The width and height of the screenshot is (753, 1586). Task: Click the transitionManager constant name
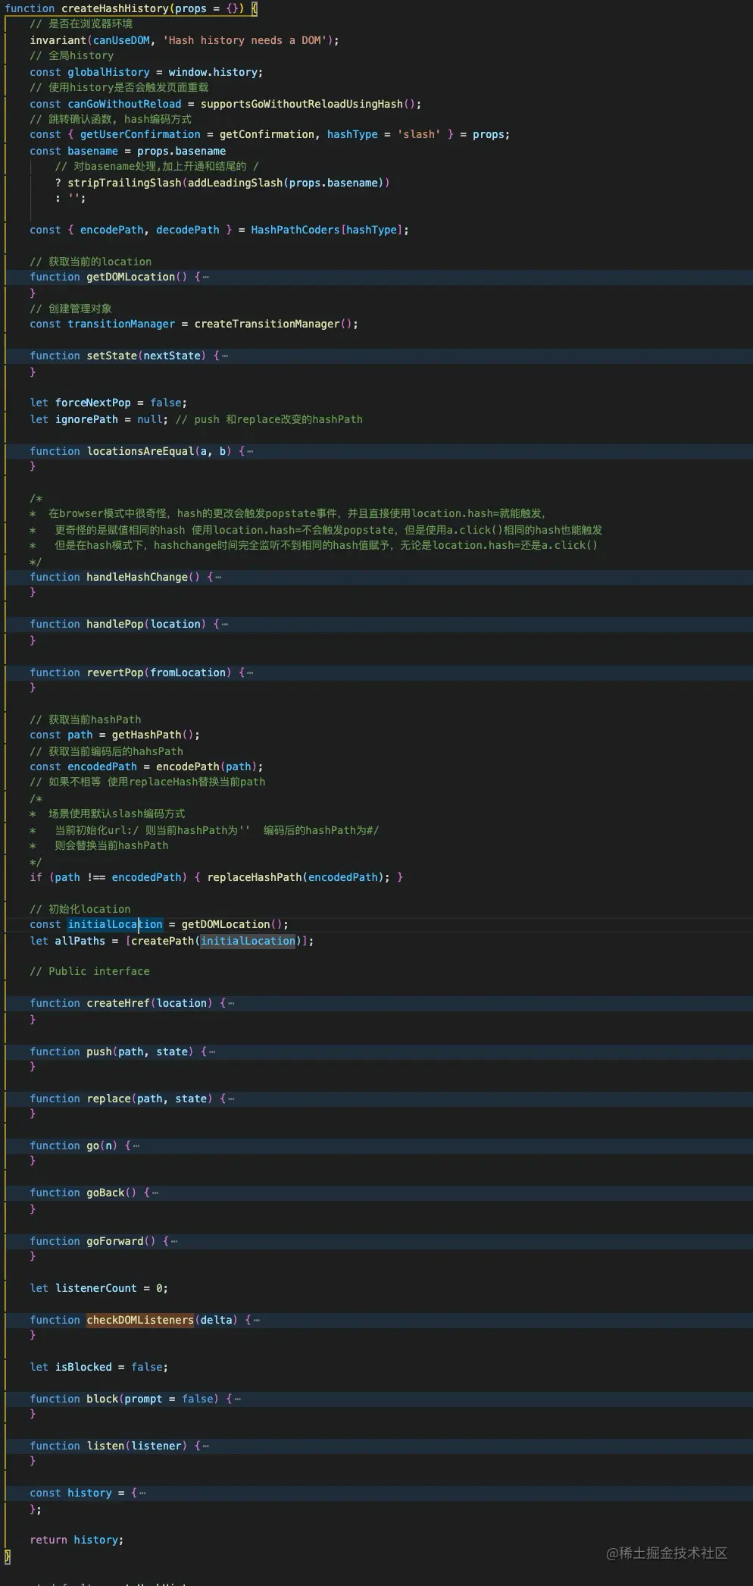click(121, 324)
